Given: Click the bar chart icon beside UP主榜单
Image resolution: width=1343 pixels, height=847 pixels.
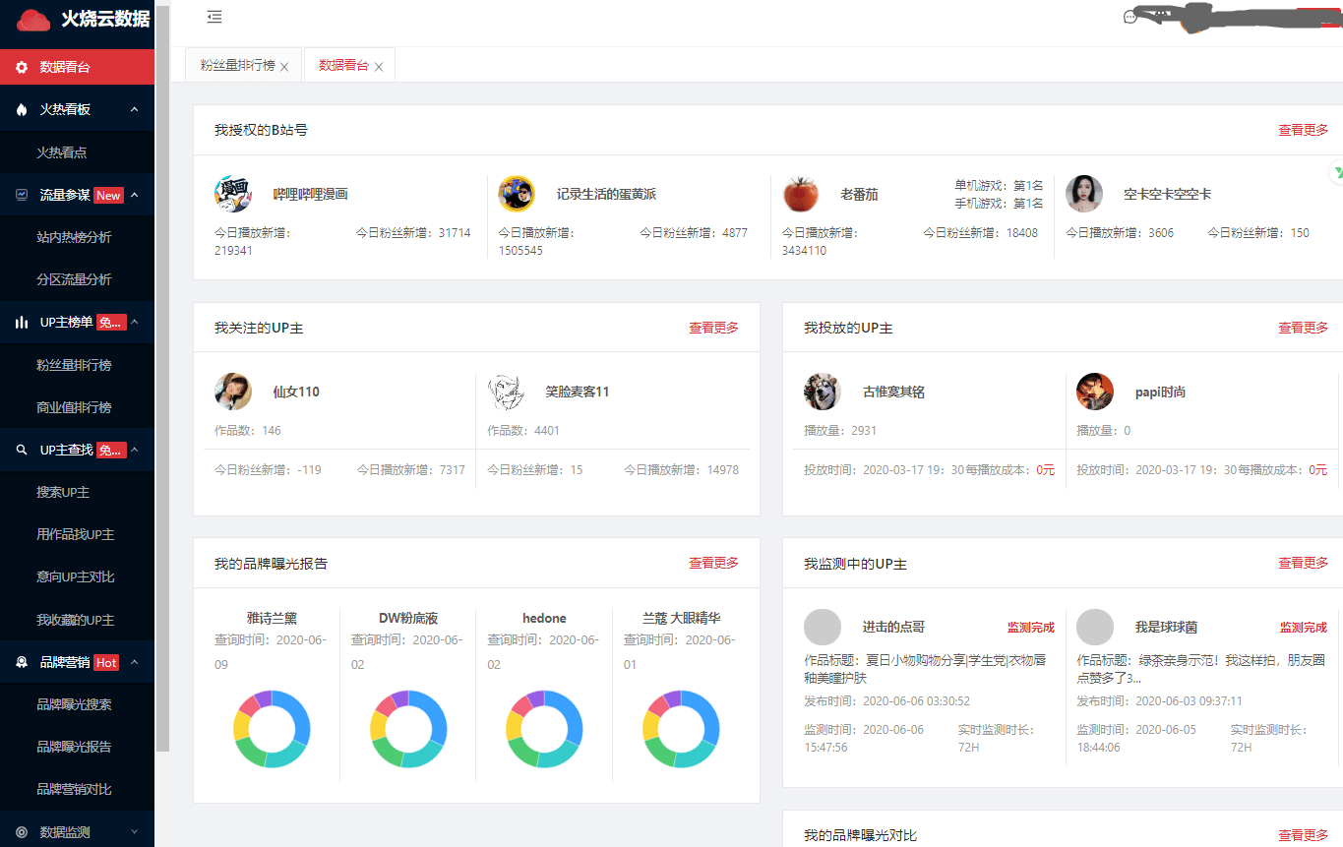Looking at the screenshot, I should (x=22, y=322).
